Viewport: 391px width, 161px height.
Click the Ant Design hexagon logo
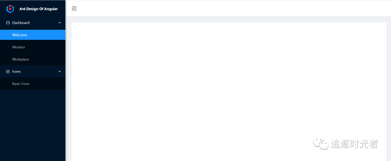[x=10, y=9]
